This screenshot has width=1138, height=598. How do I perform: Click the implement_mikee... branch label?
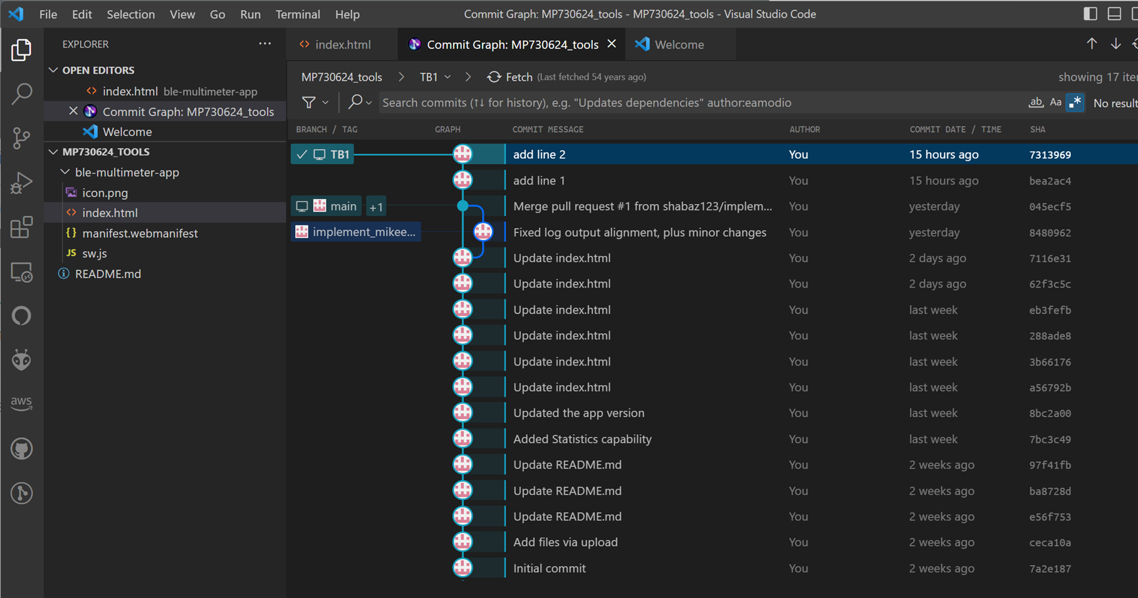click(355, 232)
